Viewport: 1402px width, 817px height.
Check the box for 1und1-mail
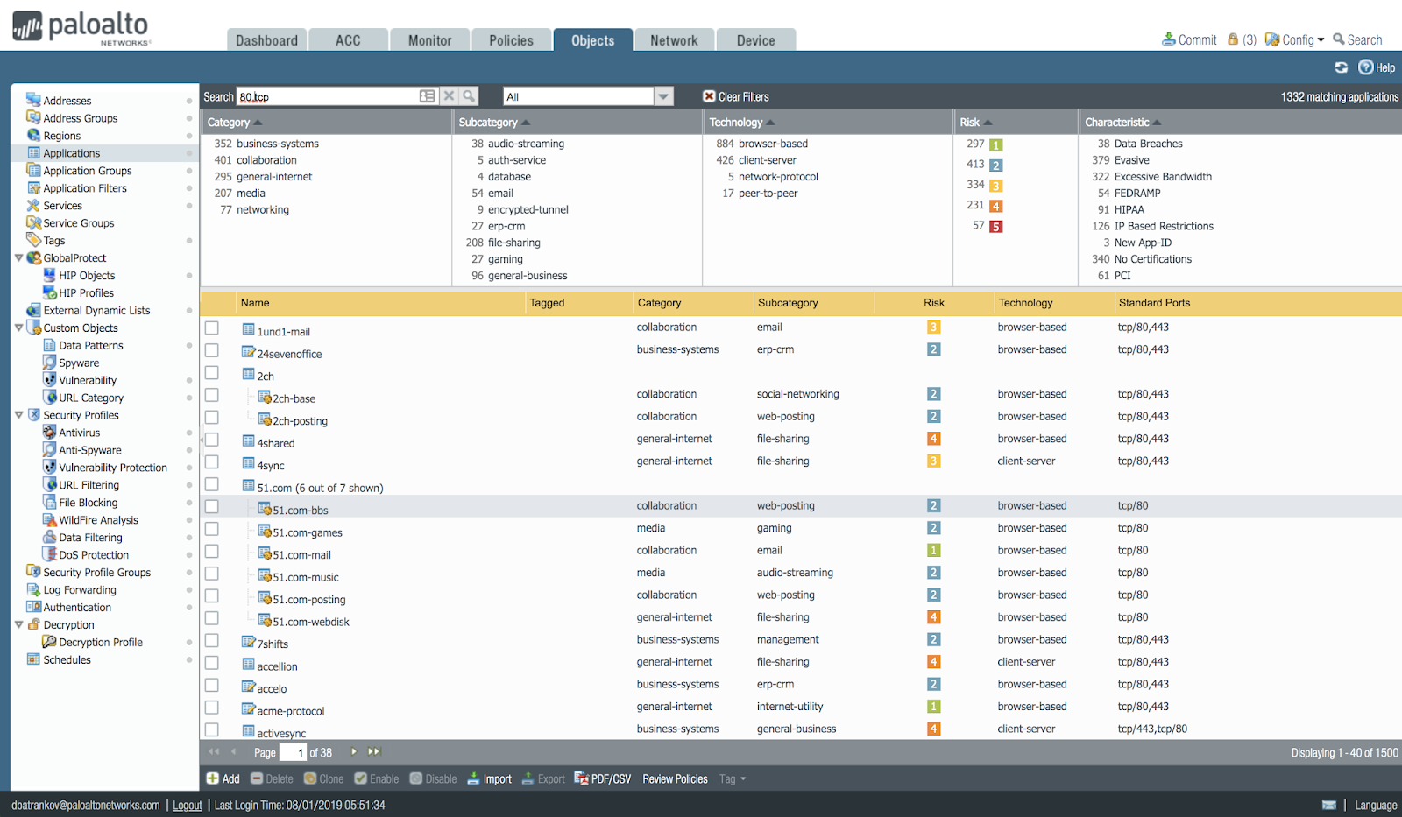212,328
